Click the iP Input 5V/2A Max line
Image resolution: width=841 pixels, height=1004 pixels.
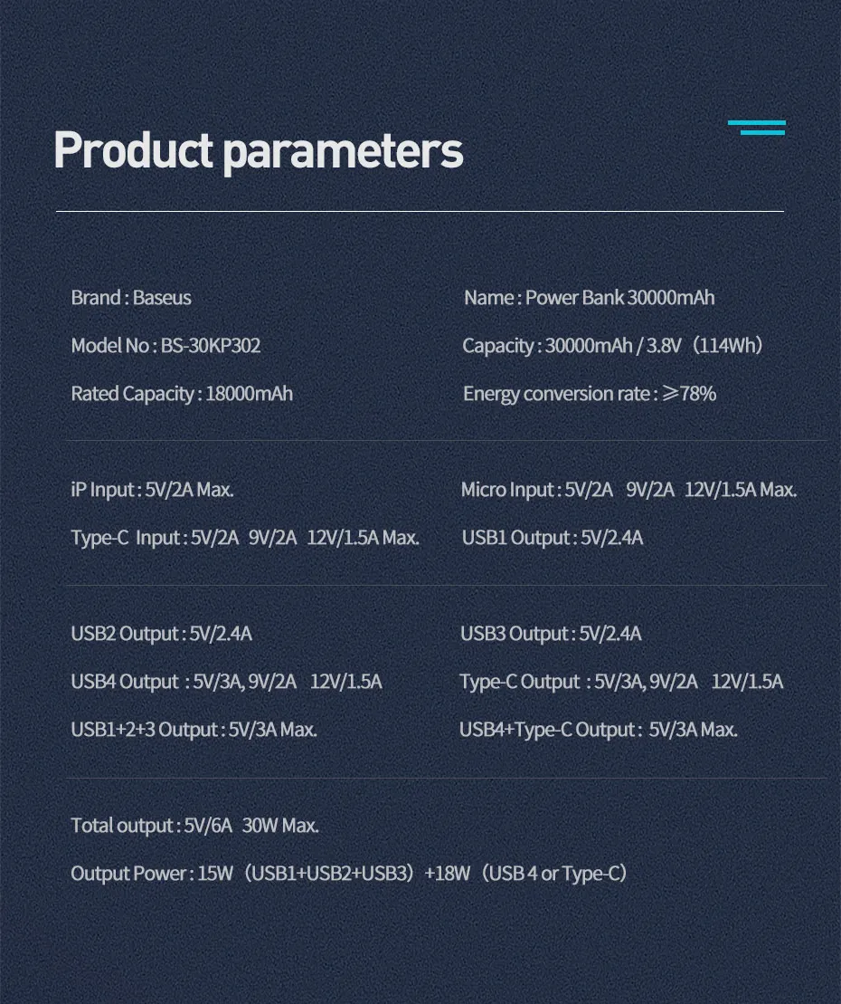point(152,490)
